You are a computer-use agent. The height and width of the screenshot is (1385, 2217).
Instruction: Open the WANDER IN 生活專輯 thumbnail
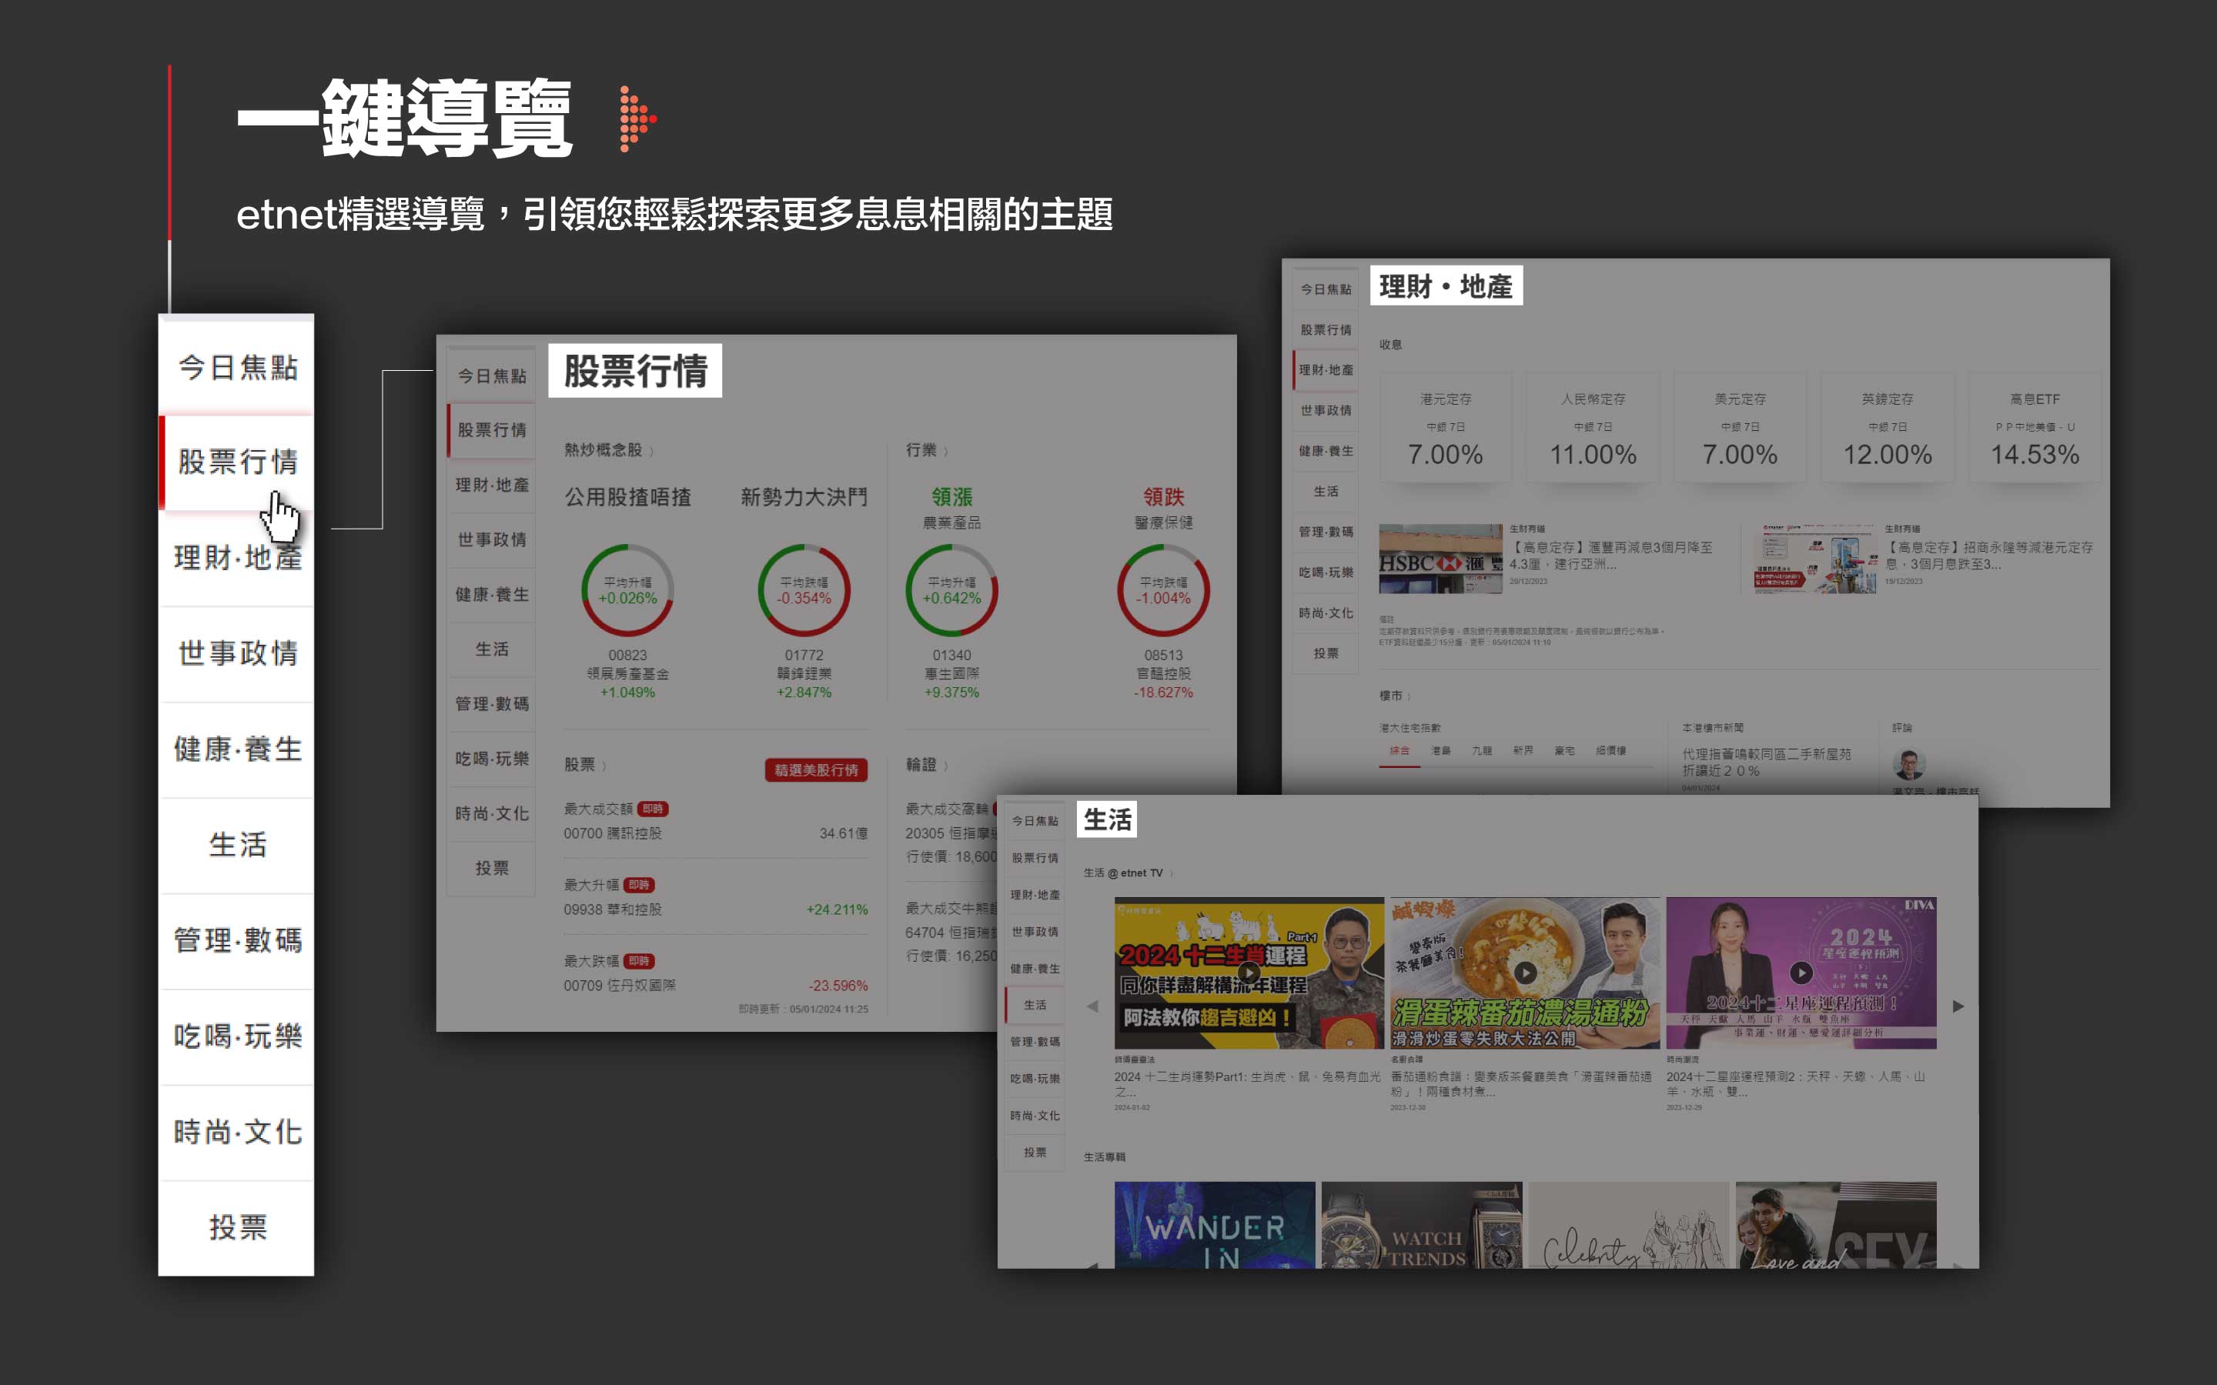tap(1214, 1226)
